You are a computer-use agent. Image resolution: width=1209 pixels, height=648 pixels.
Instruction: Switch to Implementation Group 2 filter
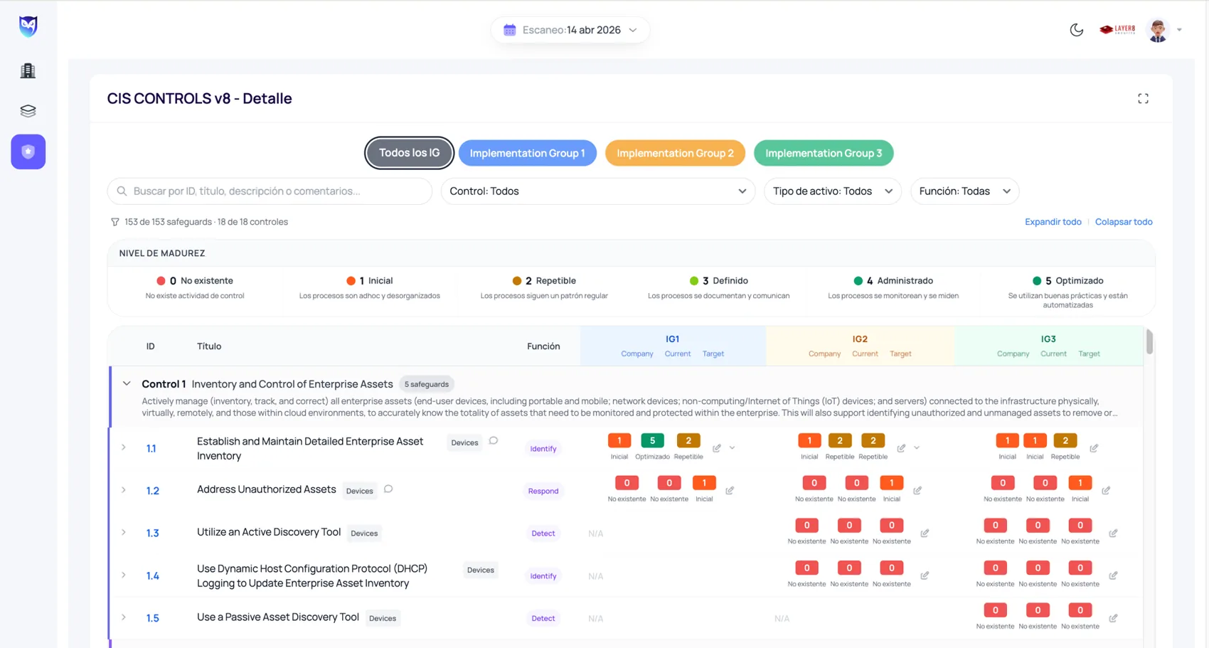pos(675,153)
